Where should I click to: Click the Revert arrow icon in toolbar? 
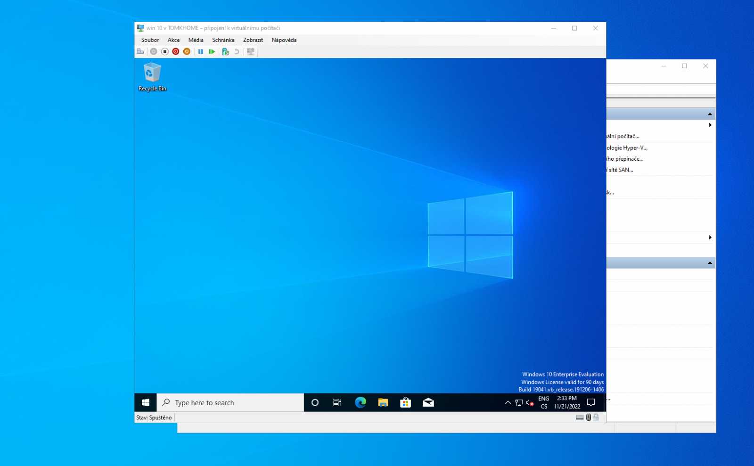[237, 51]
